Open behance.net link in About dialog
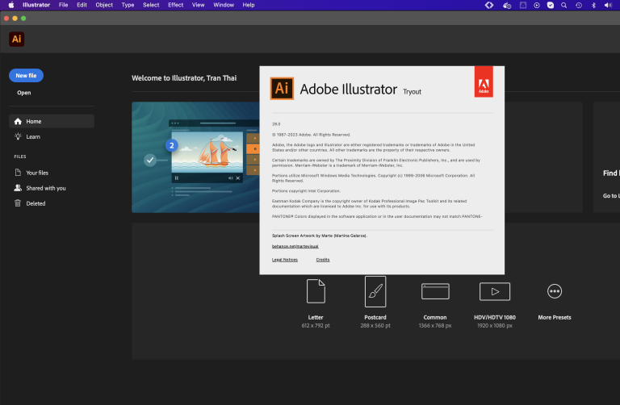This screenshot has height=405, width=620. pos(295,246)
